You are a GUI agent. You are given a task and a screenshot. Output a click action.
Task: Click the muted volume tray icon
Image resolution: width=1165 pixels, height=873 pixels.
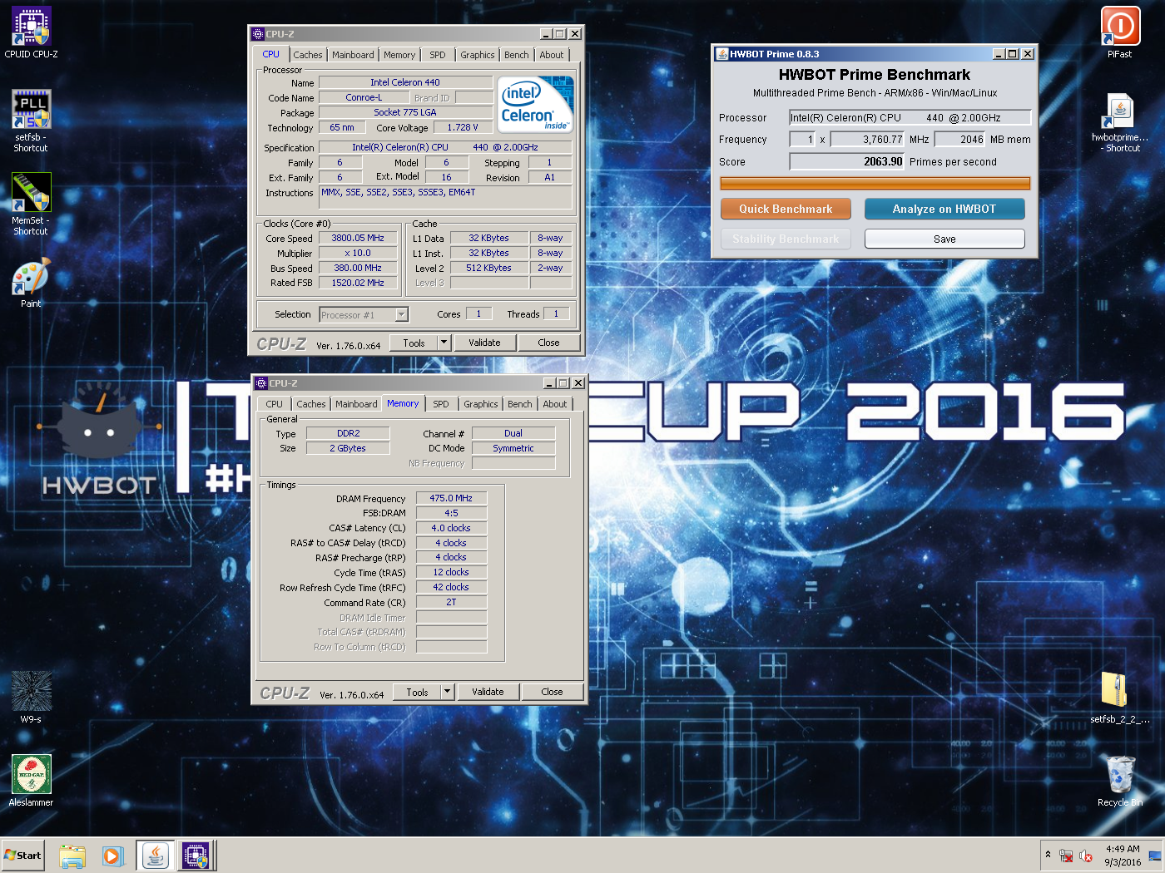(x=1085, y=856)
